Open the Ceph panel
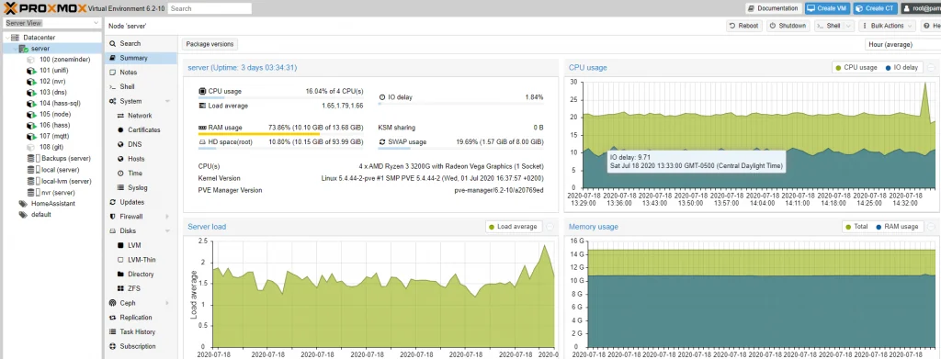 coord(127,303)
